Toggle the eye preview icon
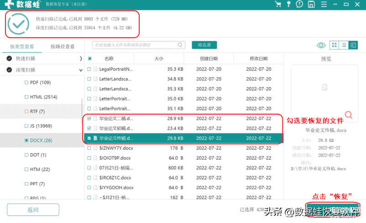This screenshot has height=223, width=366. [321, 45]
